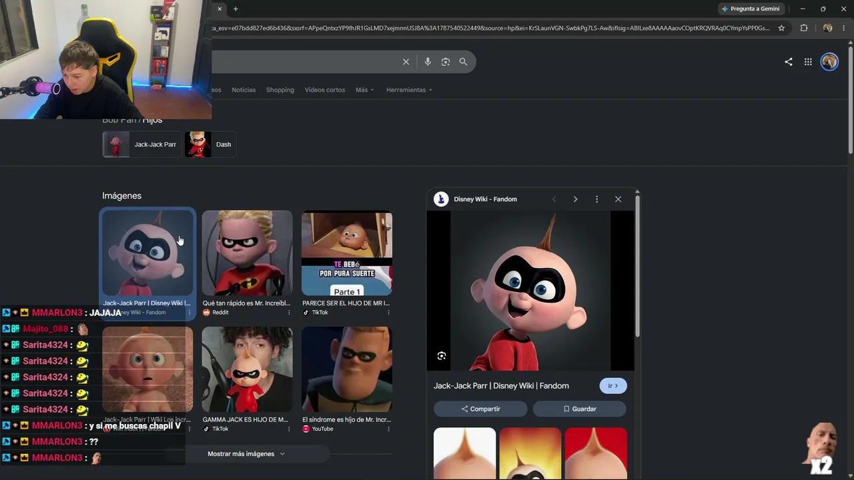This screenshot has height=480, width=854.
Task: Open the Jack-Jack Parr Disney Wiki image thumbnail
Action: [x=147, y=253]
